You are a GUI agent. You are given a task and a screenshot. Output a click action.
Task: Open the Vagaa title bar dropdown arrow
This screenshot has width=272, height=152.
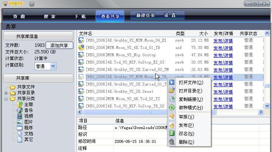32,4
